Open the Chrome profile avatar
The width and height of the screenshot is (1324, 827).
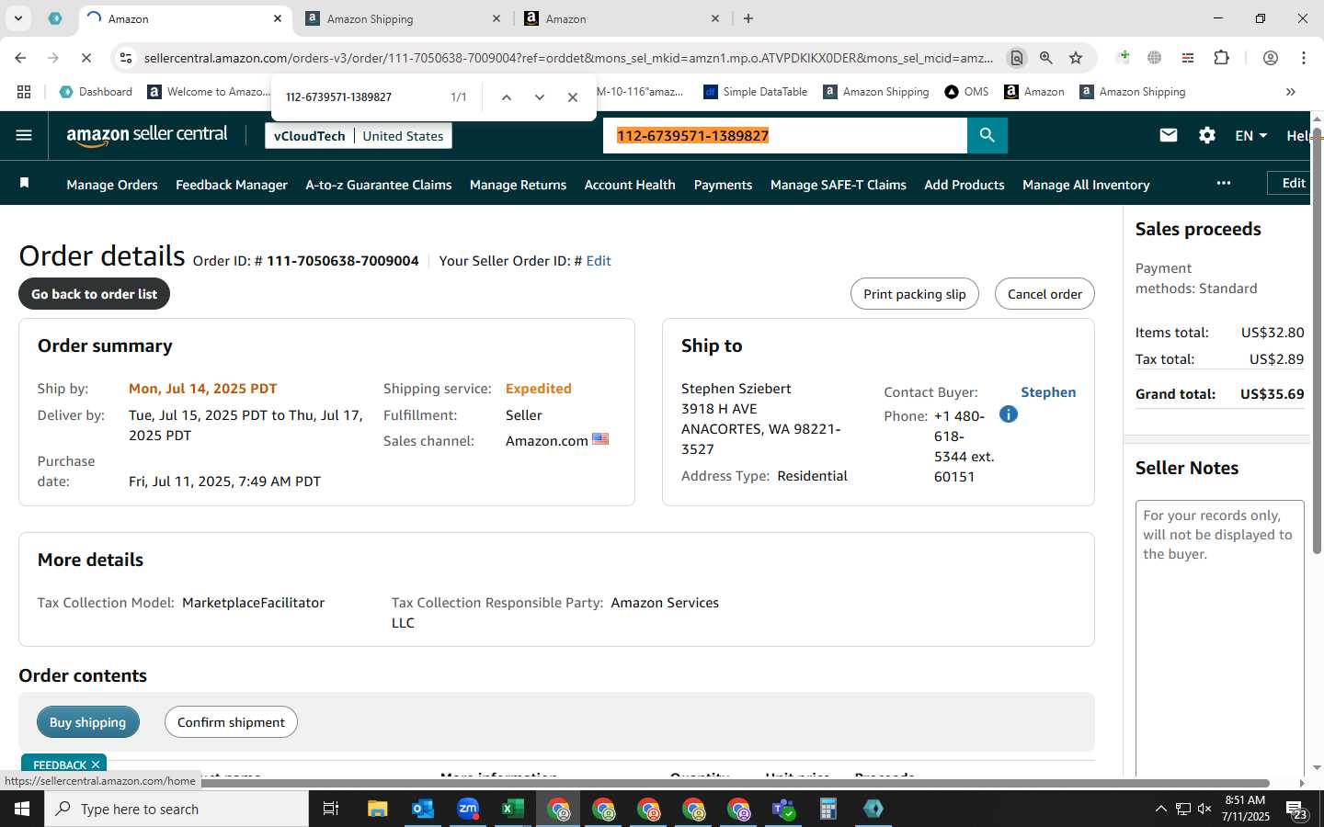(x=1270, y=58)
